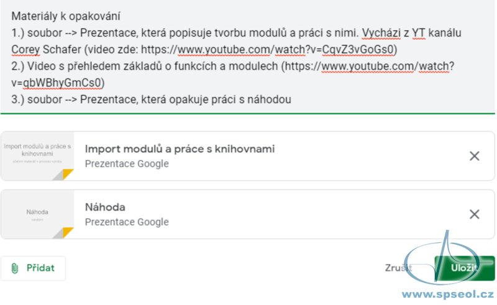Place cursor in the 'Materiály k opakování' line
Image resolution: width=497 pixels, height=305 pixels.
(x=66, y=16)
